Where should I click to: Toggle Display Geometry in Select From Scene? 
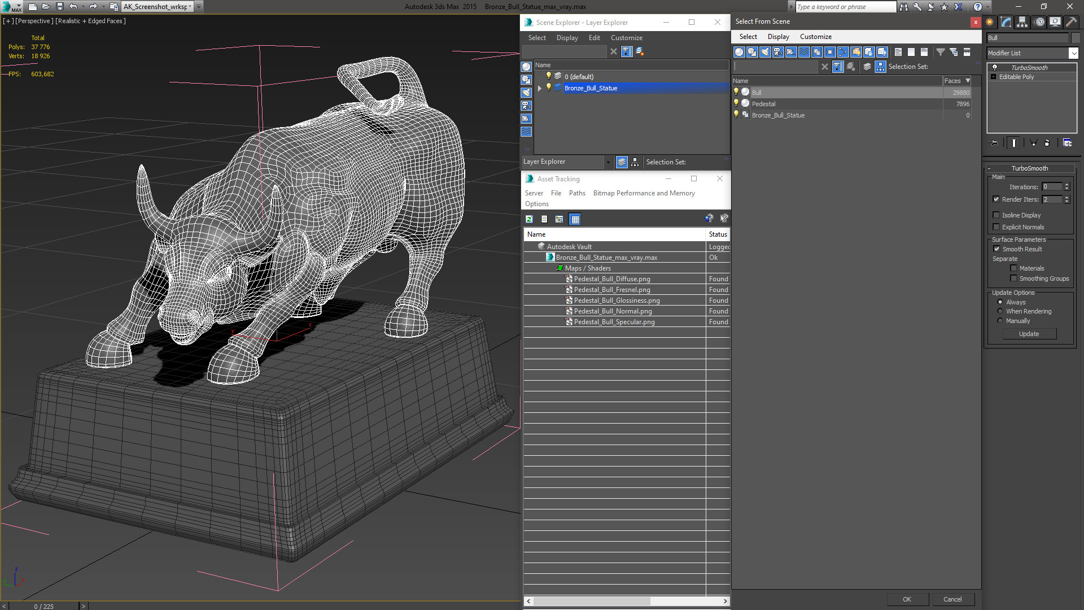tap(739, 52)
